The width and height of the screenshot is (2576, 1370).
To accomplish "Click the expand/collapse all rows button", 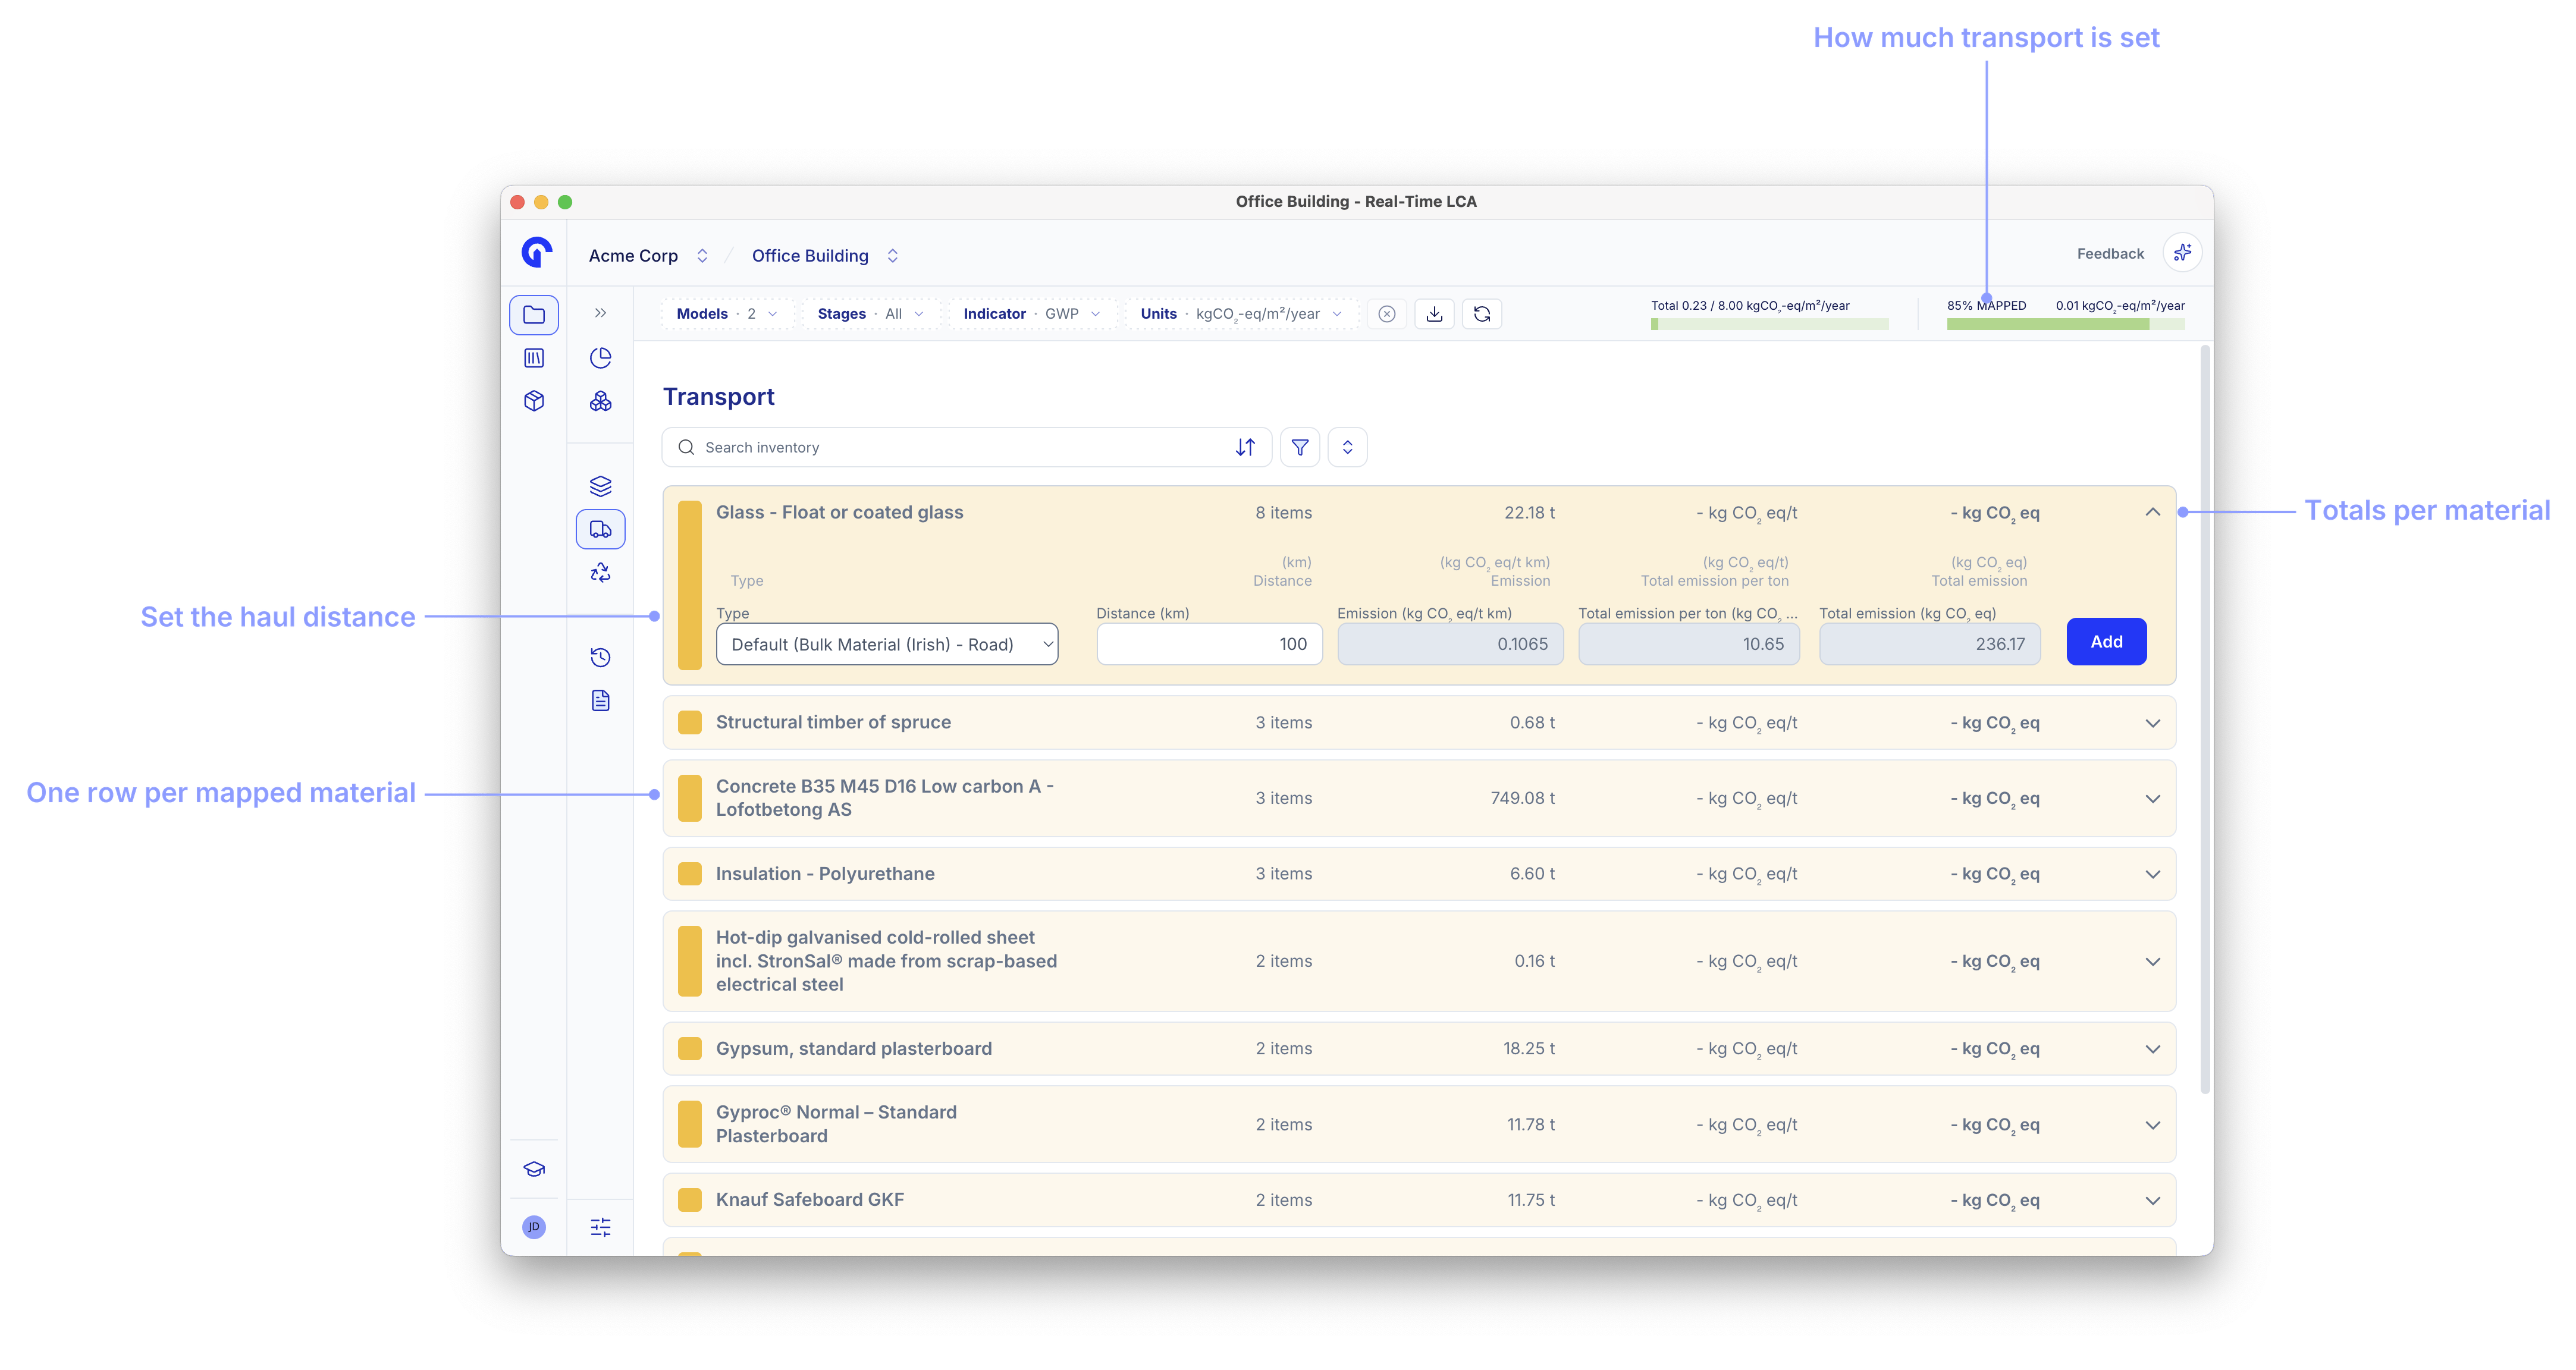I will tap(1347, 447).
